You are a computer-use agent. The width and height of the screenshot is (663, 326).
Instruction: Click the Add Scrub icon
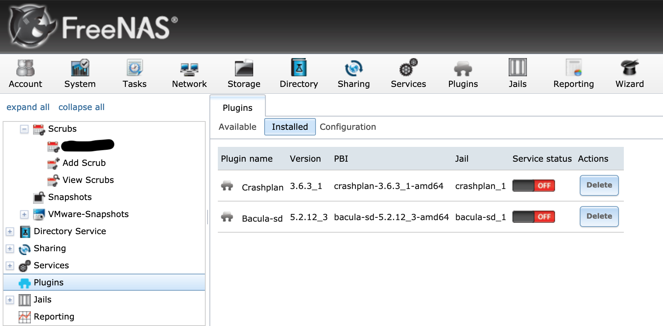[53, 163]
